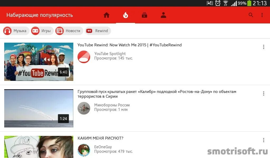
Task: Click the Минобороны России channel name
Action: pyautogui.click(x=112, y=105)
